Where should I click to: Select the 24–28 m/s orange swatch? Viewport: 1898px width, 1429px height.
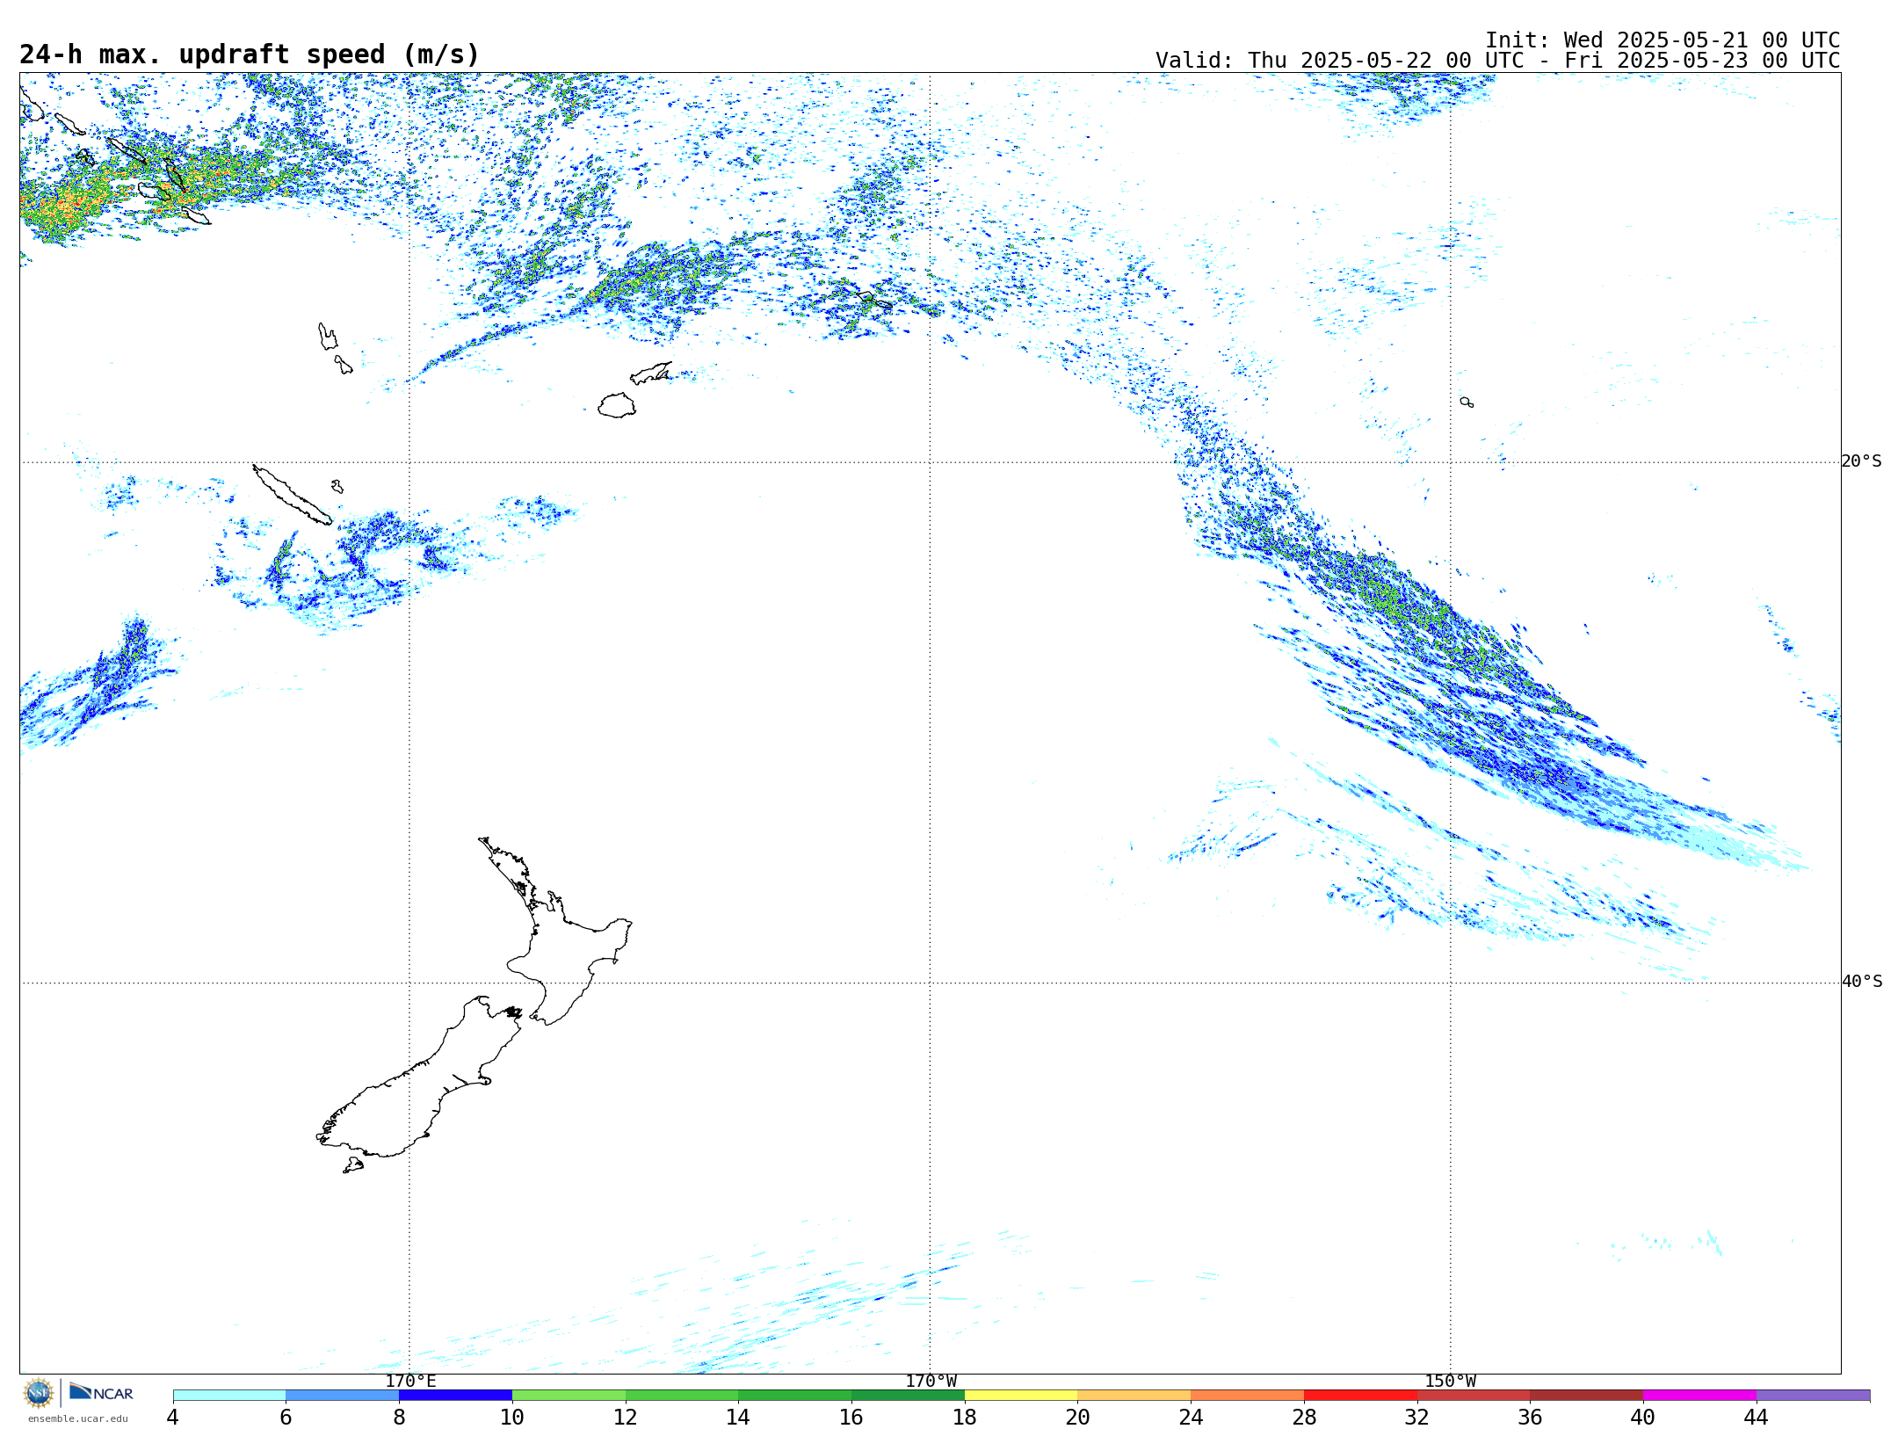pyautogui.click(x=1248, y=1395)
